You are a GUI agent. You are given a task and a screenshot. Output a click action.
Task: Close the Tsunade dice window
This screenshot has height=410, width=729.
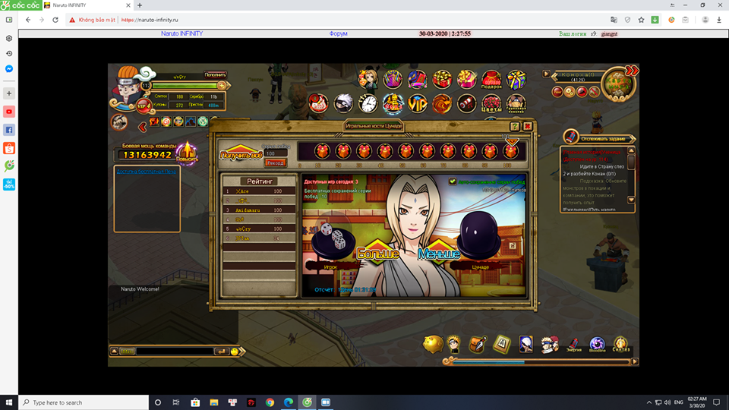[x=527, y=126]
